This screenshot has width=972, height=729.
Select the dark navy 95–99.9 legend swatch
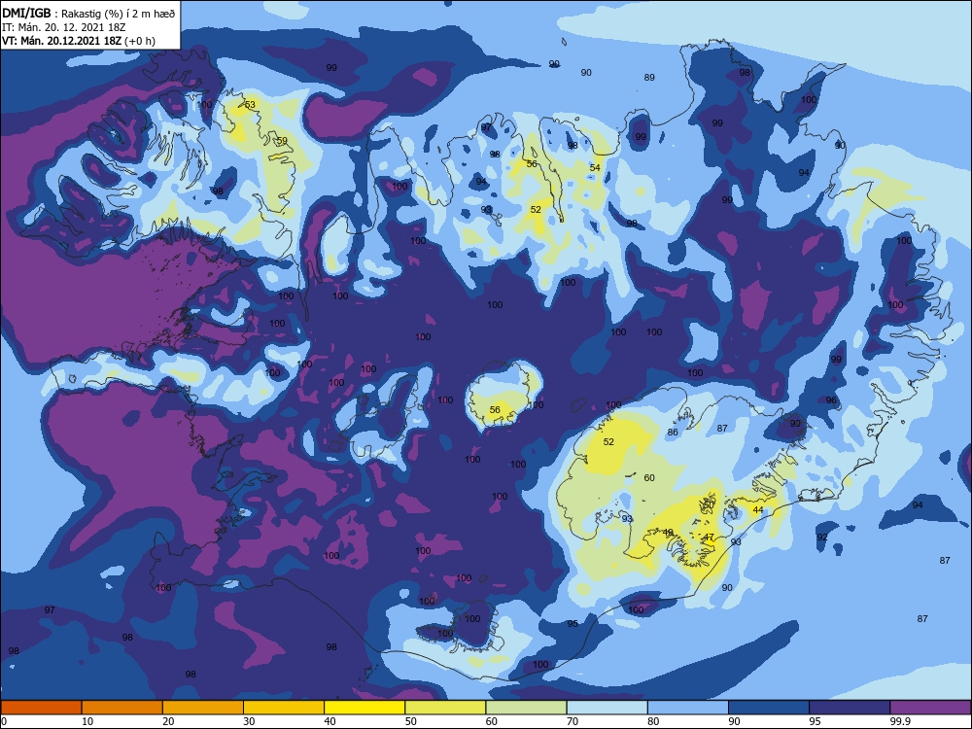(850, 708)
